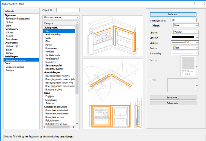Select Binnenlatei prefab staal row
The height and width of the screenshot is (141, 206).
57,110
